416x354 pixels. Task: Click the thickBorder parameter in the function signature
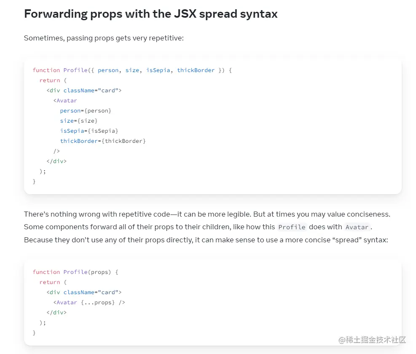(196, 70)
